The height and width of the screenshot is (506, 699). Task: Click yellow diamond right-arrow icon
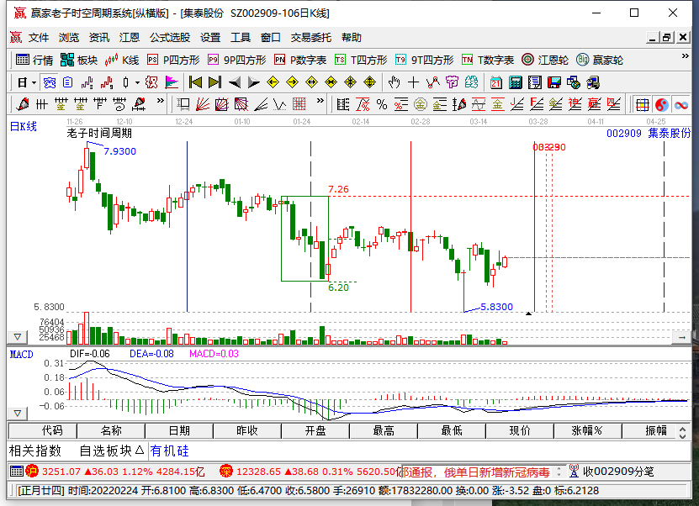292,82
